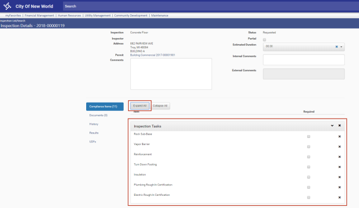Open the Maintenance menu
Viewport: 359px width, 208px height.
(160, 15)
